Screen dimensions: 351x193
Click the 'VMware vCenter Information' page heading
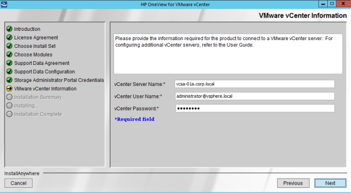[x=302, y=15]
